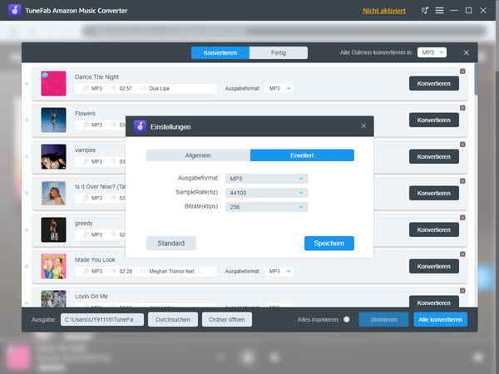Click Konvertieren for Dance The Night
Viewport: 499px width, 374px height.
[x=434, y=83]
